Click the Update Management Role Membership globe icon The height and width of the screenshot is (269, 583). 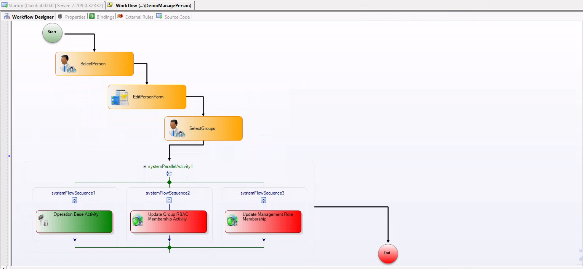click(x=232, y=220)
